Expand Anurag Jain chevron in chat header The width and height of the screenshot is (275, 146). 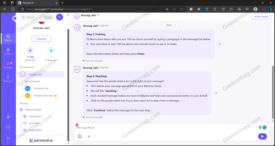98,15
